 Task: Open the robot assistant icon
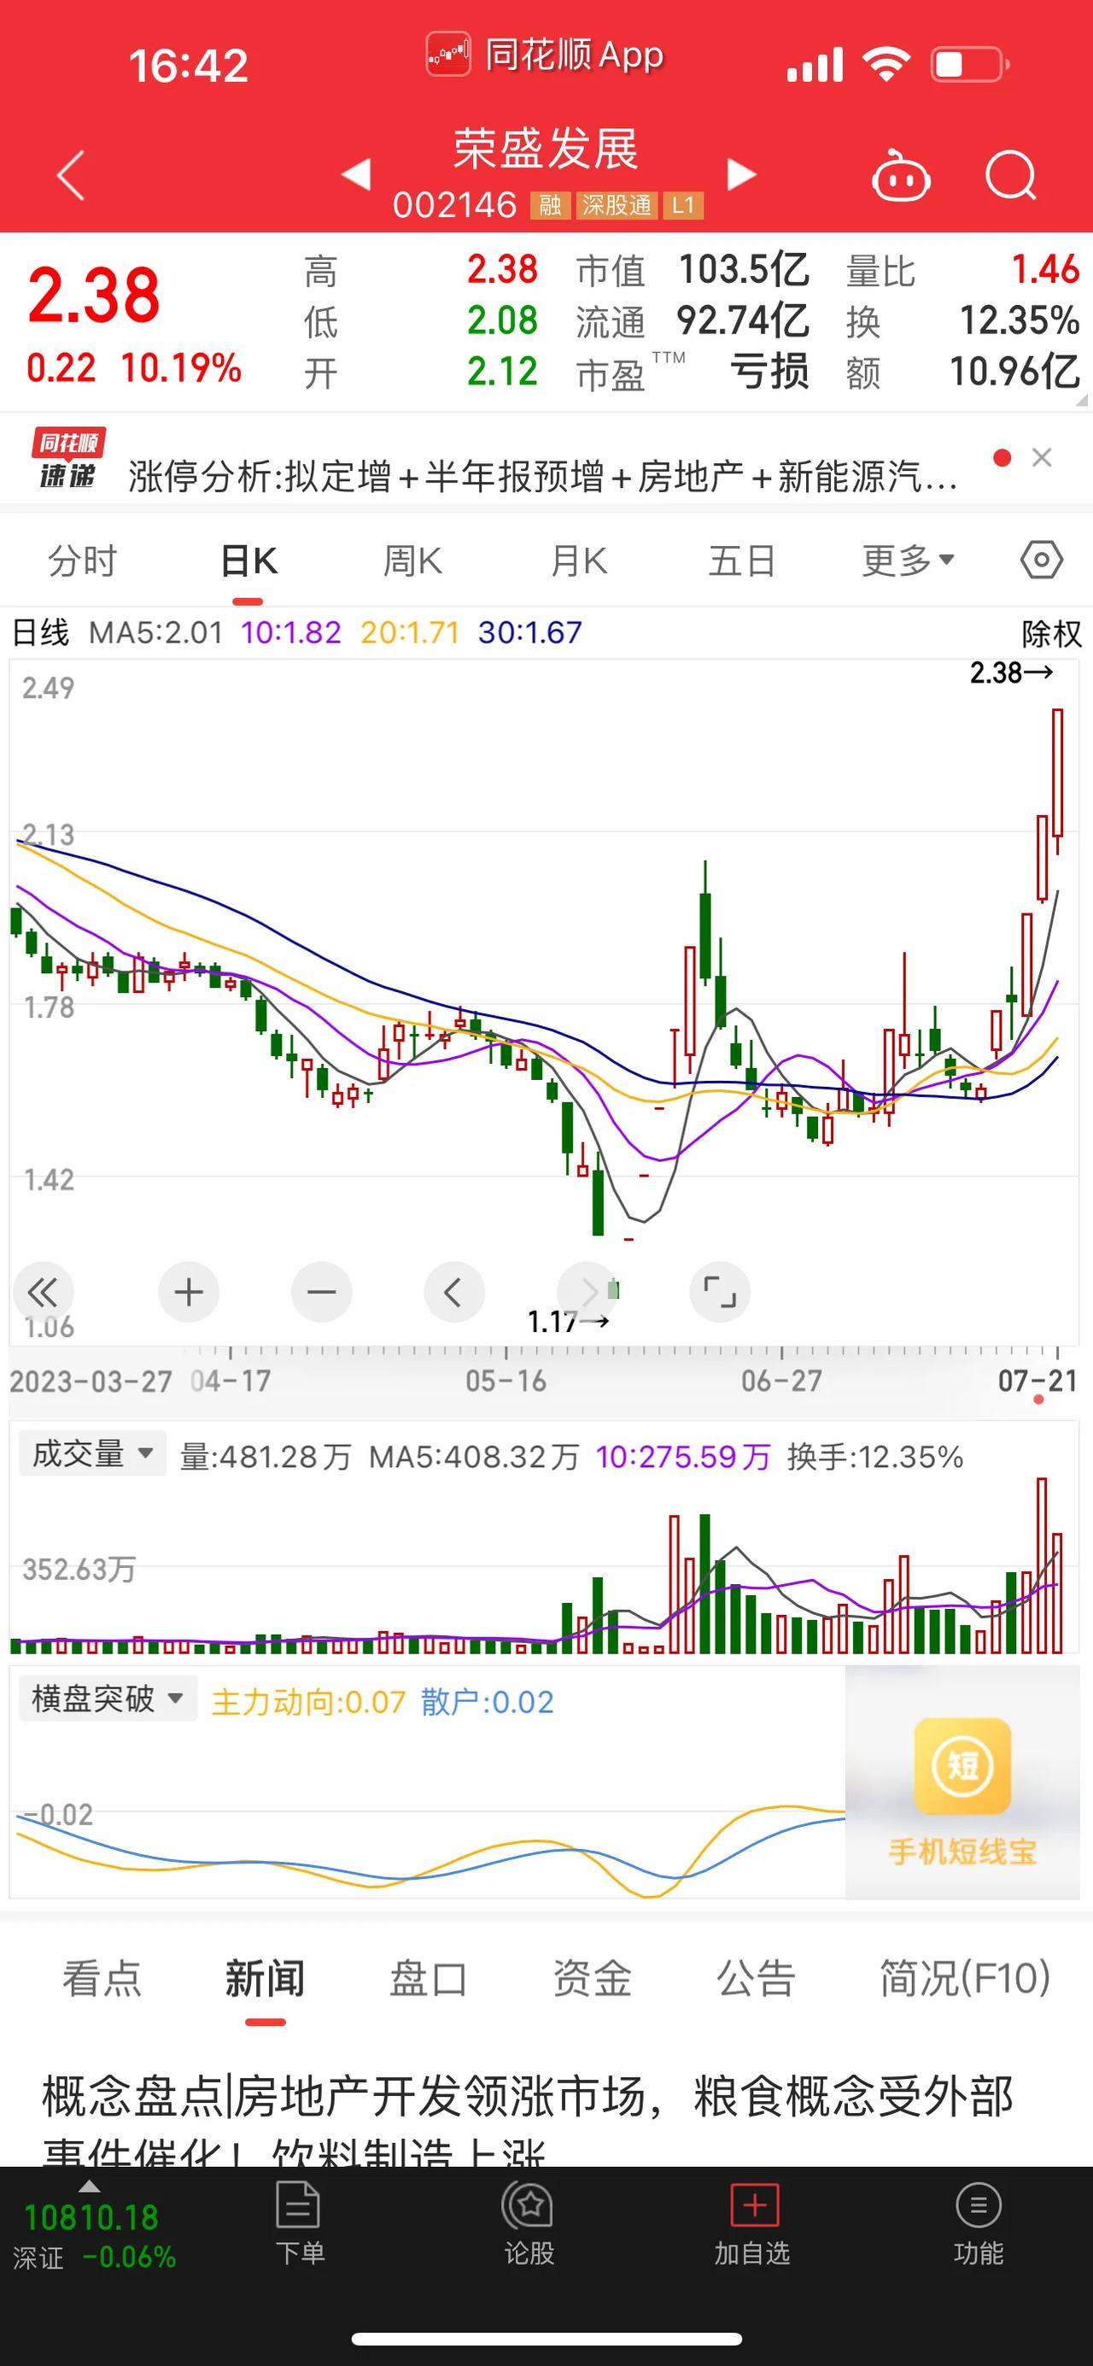pos(900,174)
